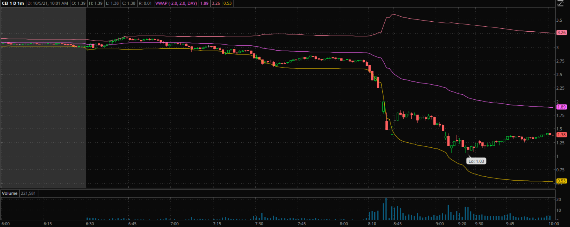Click the 2.5 price axis label
This screenshot has height=227, width=570.
click(x=559, y=75)
